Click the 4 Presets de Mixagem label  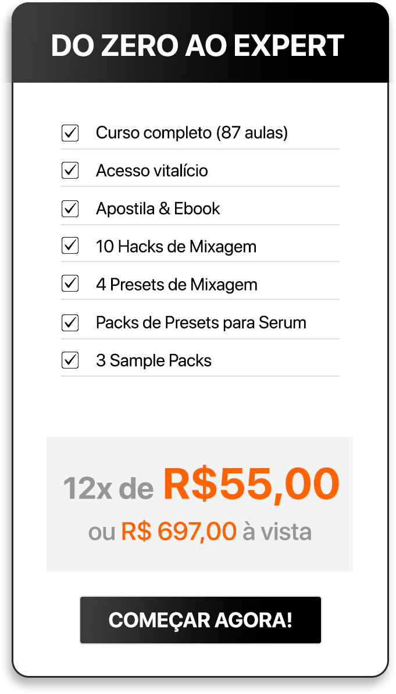(x=177, y=284)
